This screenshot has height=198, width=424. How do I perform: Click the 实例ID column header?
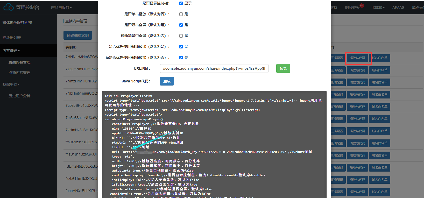point(71,47)
